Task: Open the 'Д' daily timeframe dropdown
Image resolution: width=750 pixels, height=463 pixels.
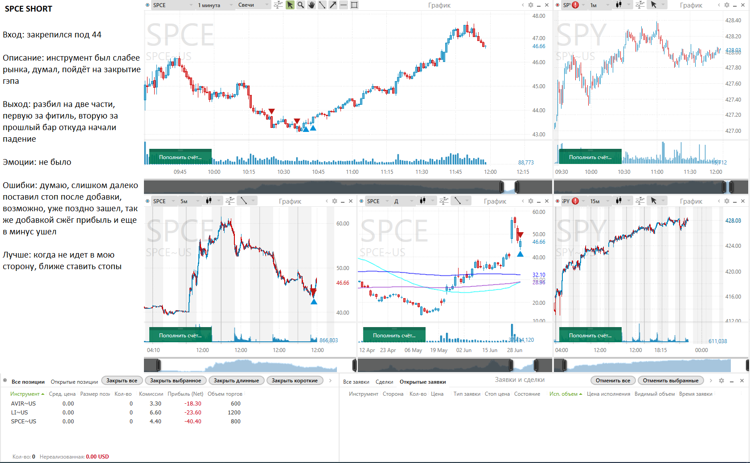Action: [x=403, y=201]
